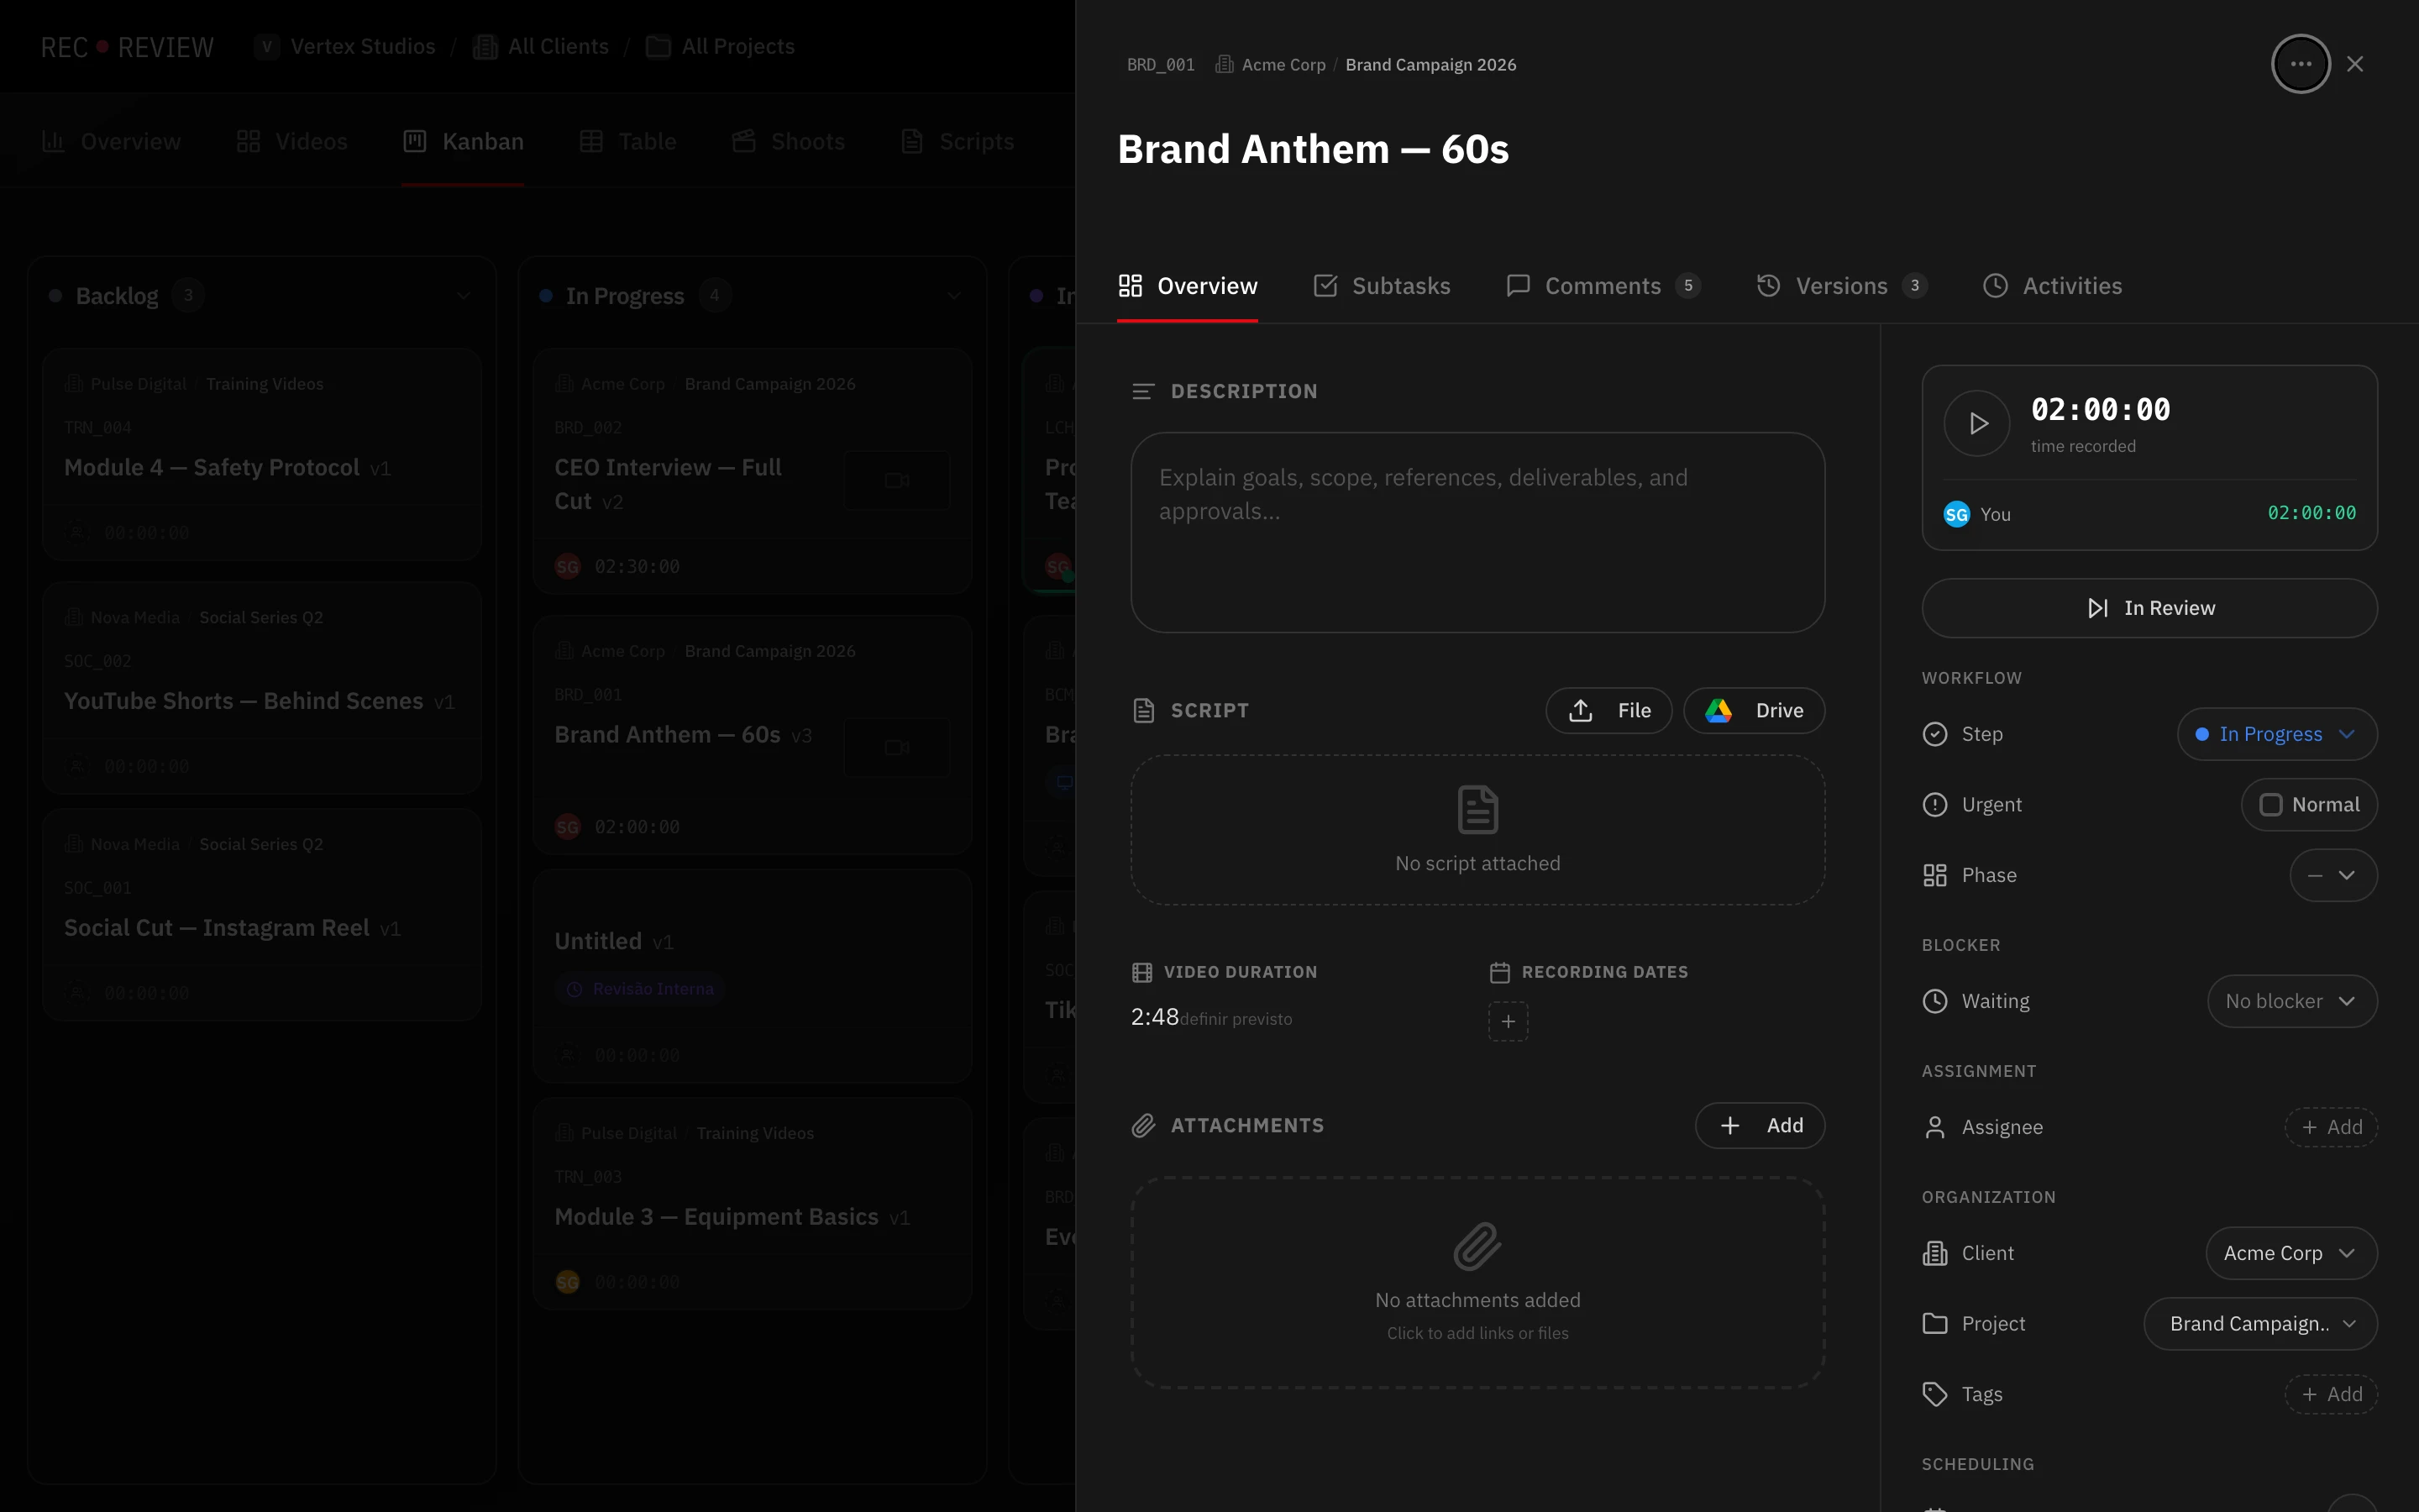Click the SG user avatar in timer
The height and width of the screenshot is (1512, 2419).
pyautogui.click(x=1955, y=514)
